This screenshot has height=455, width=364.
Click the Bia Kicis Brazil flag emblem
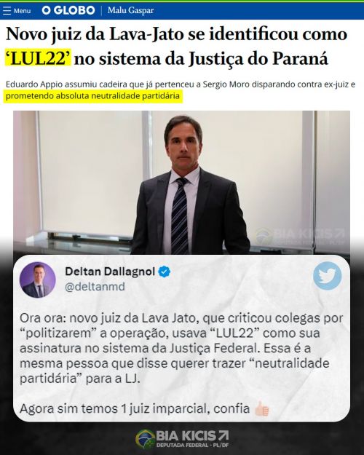point(145,439)
